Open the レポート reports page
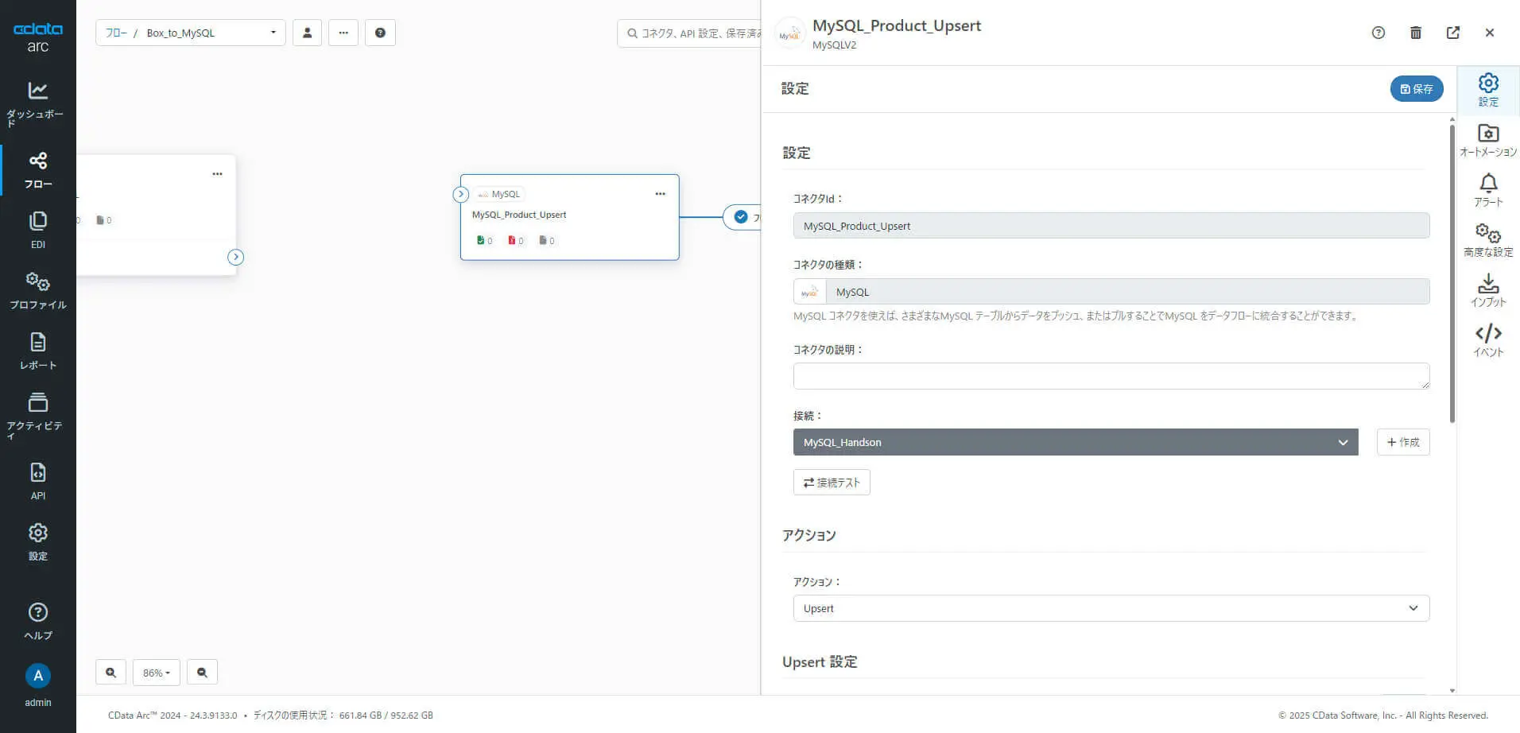1520x733 pixels. click(x=37, y=351)
